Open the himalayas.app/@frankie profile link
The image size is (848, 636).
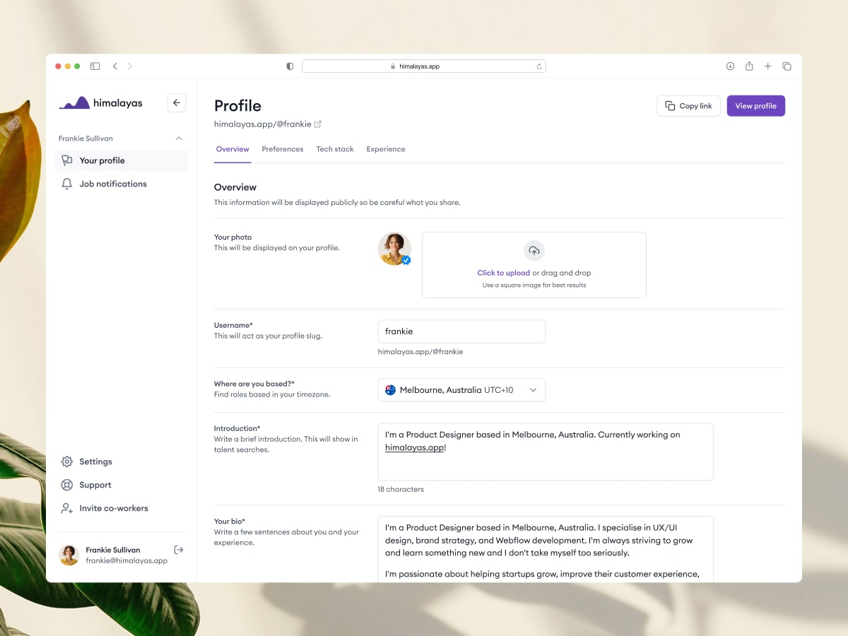pos(263,124)
